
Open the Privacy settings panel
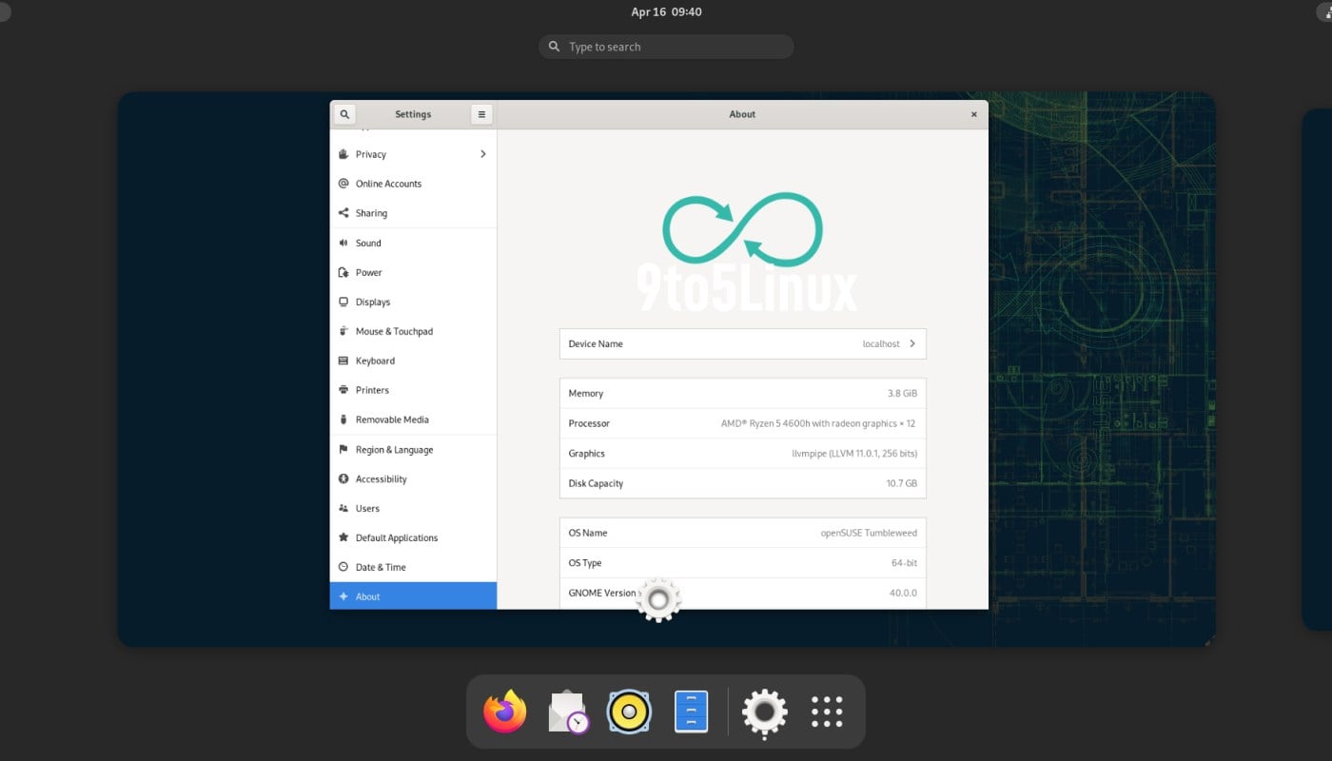[413, 154]
